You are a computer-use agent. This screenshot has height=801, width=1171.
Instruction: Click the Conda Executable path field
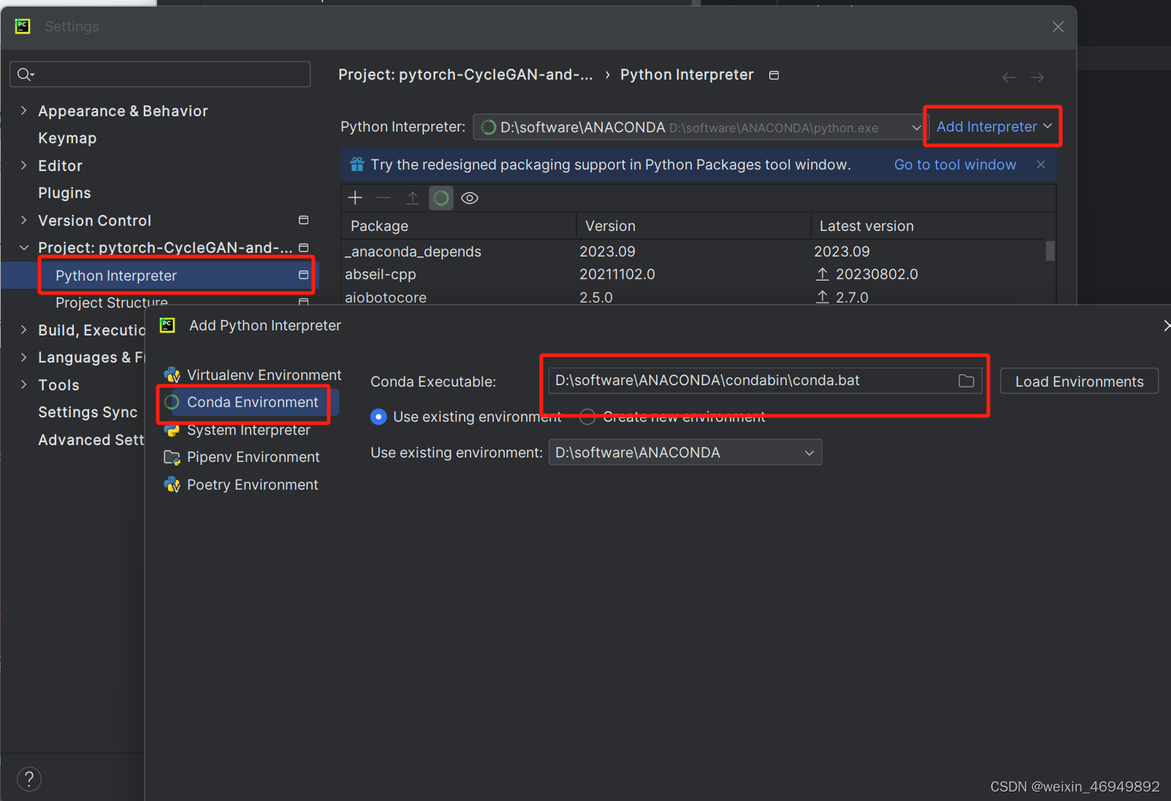tap(764, 380)
